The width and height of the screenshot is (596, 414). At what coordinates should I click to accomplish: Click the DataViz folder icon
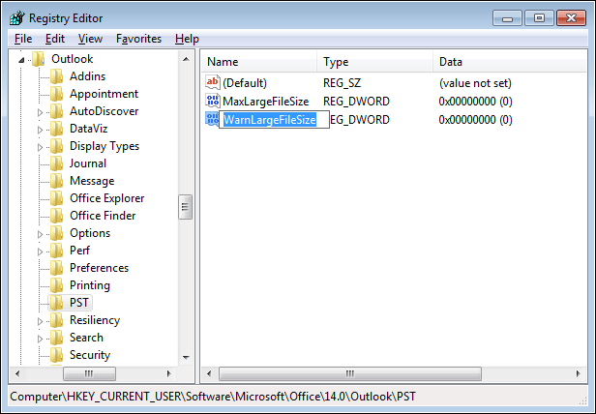(57, 129)
